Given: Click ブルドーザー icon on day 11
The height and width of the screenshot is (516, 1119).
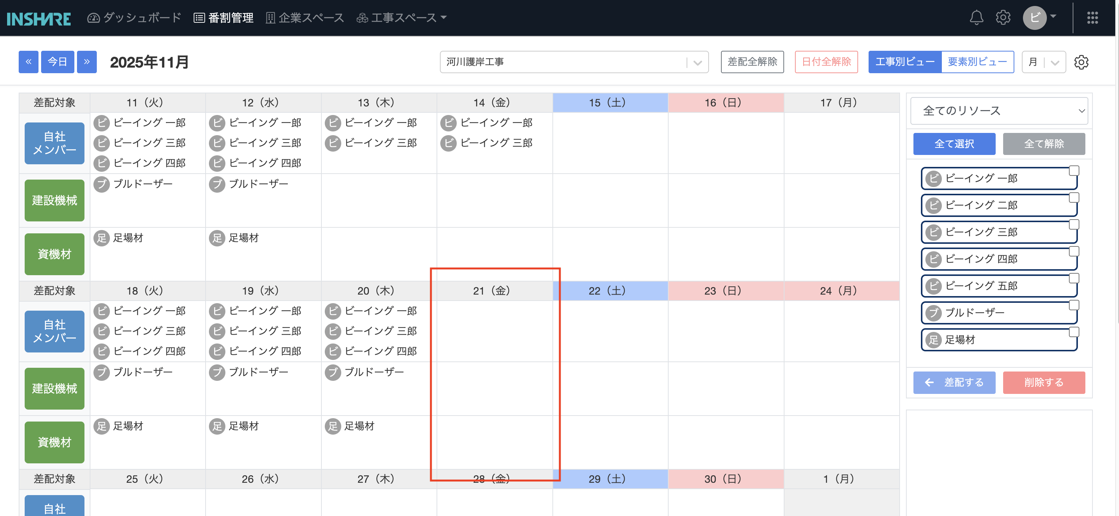Looking at the screenshot, I should (x=102, y=184).
